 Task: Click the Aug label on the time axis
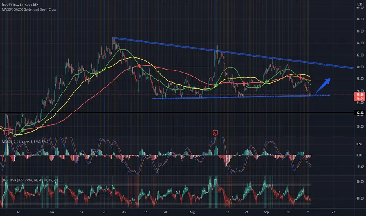click(x=192, y=212)
